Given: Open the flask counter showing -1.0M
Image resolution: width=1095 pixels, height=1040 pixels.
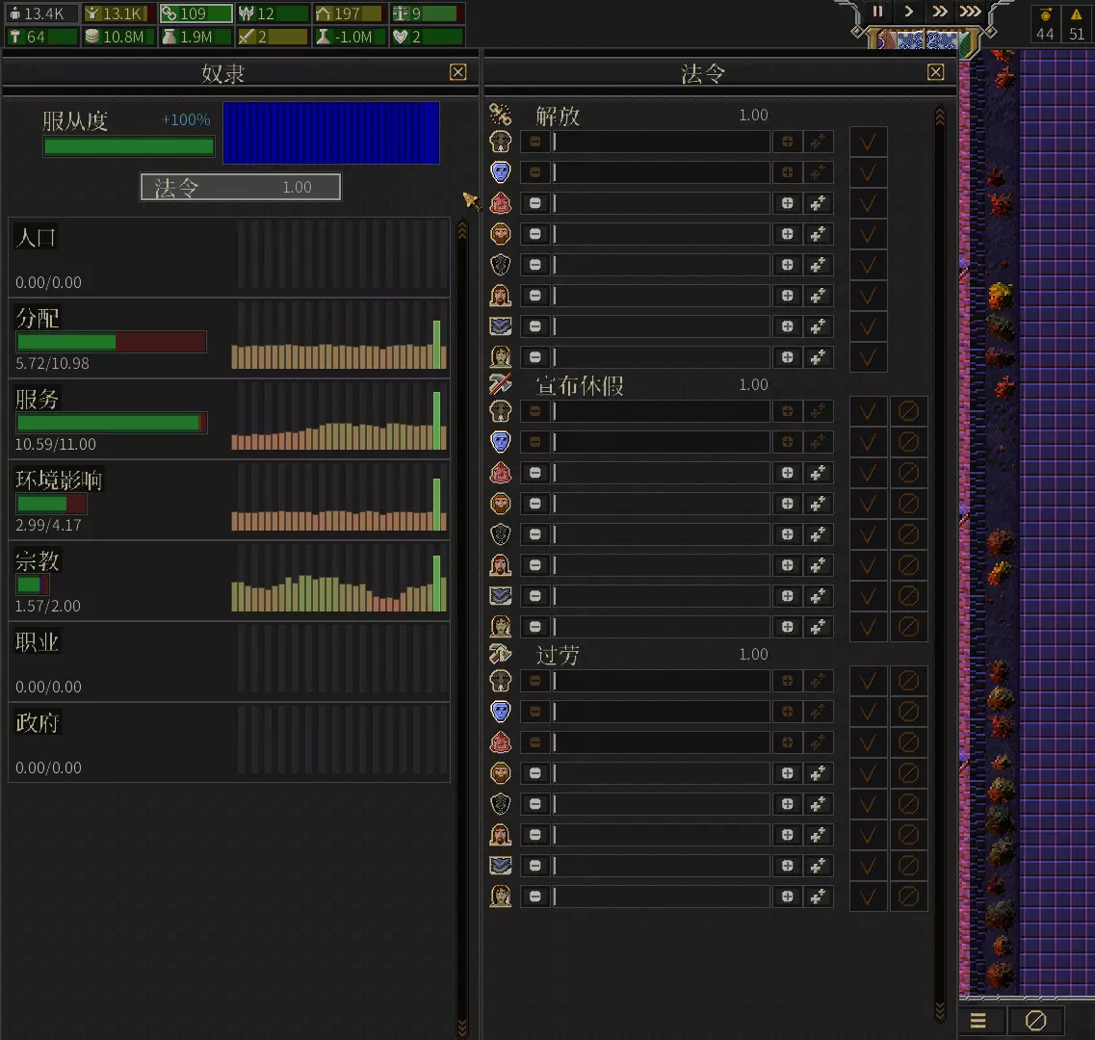Looking at the screenshot, I should tap(349, 37).
